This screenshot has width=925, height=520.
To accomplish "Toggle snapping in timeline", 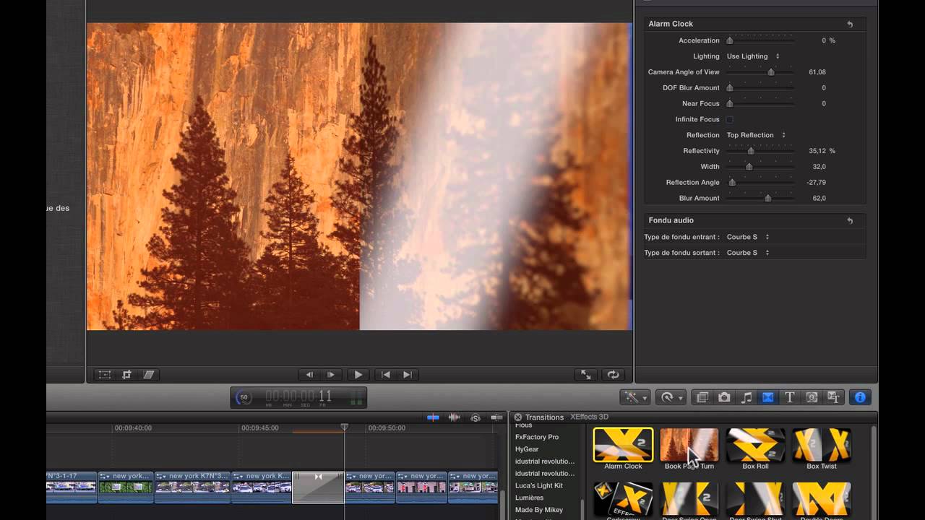I will 496,417.
